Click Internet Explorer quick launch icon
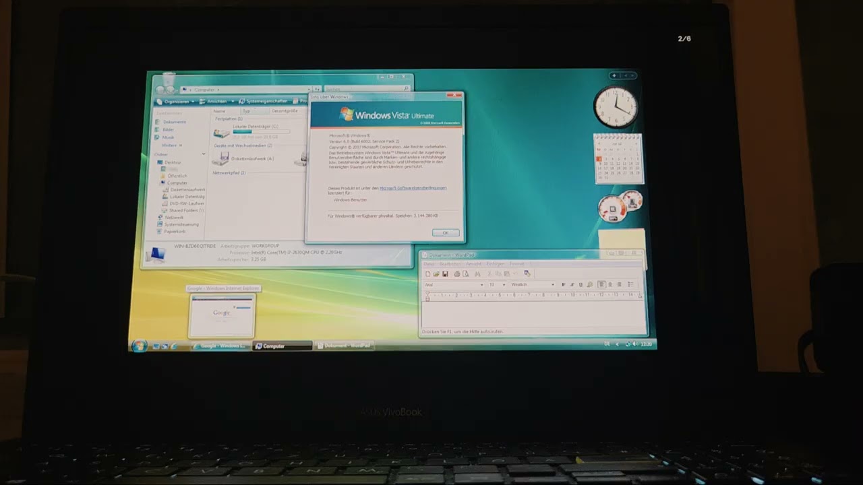 pos(173,346)
